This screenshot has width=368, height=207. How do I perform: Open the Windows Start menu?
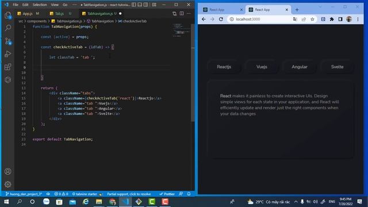tap(6, 202)
